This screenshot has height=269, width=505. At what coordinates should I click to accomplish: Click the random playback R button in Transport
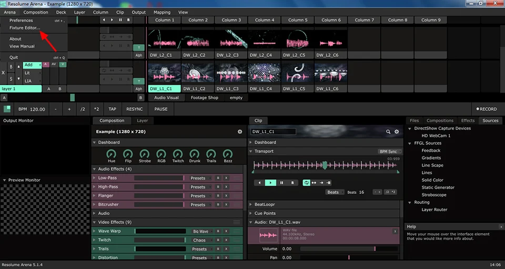[292, 183]
